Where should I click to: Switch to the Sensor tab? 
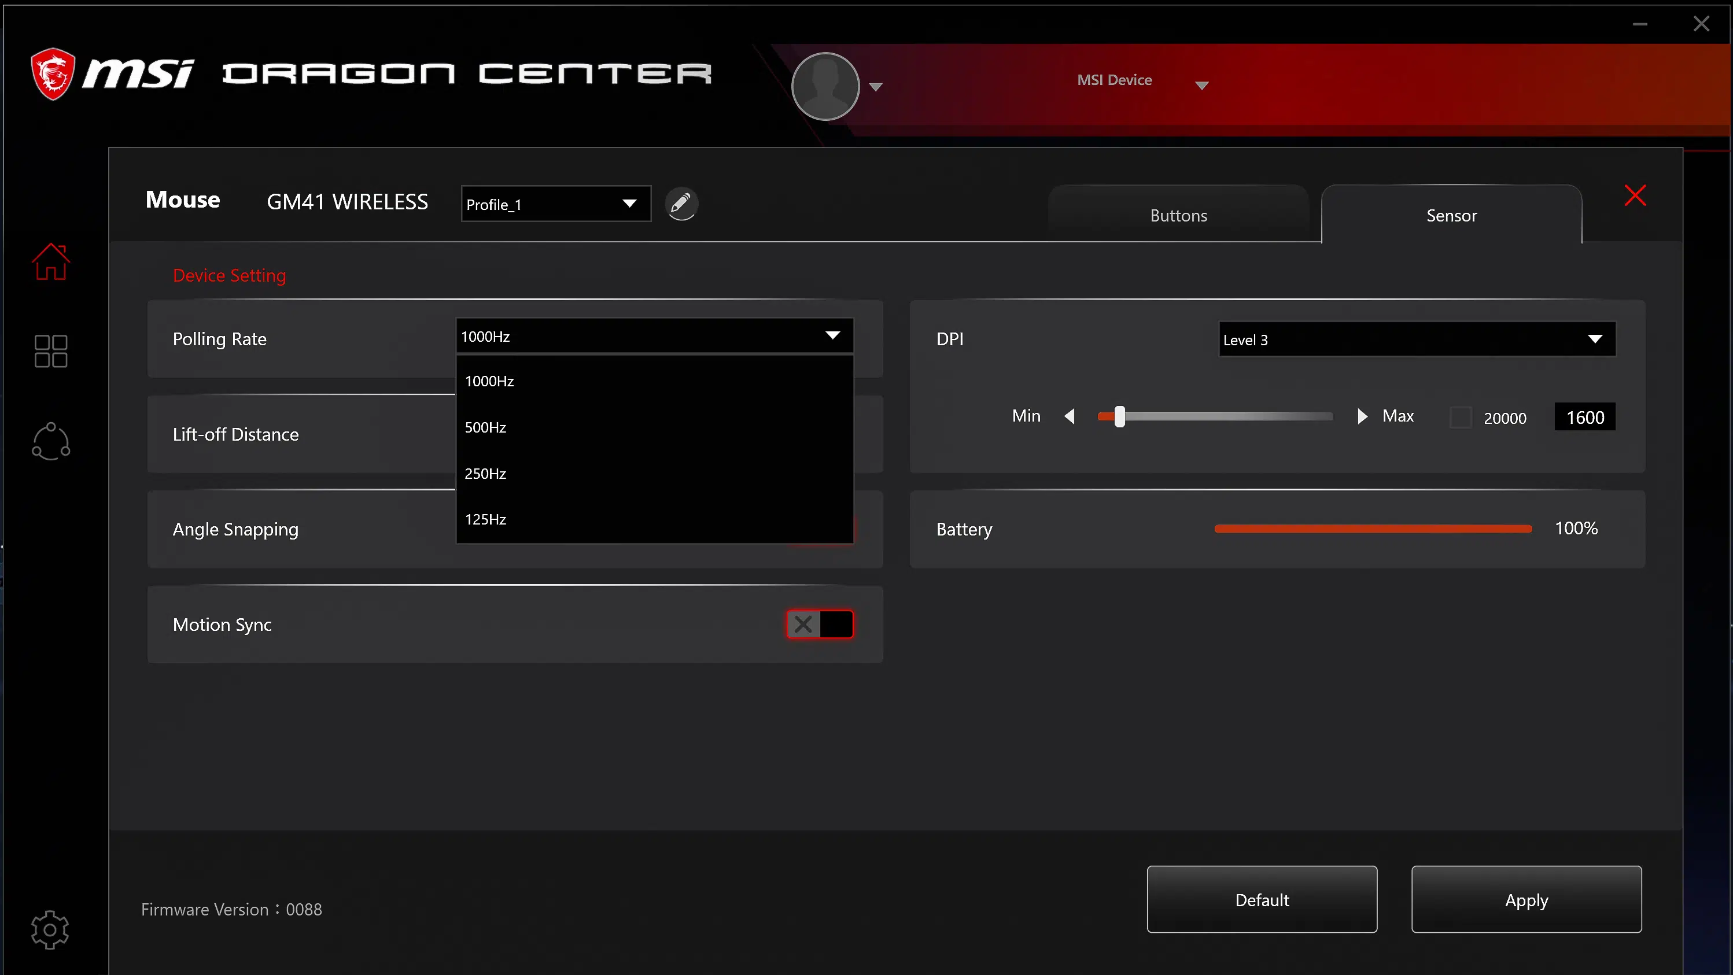pos(1451,215)
